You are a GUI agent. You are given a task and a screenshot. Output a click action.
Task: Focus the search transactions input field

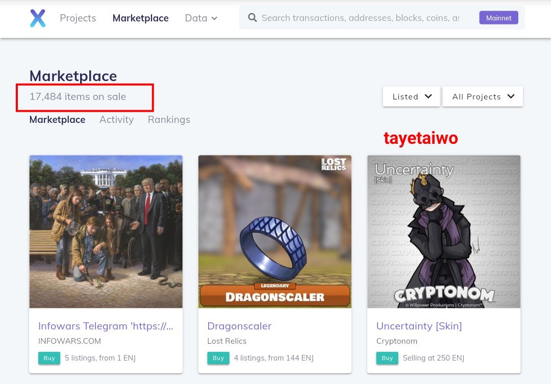coord(360,18)
